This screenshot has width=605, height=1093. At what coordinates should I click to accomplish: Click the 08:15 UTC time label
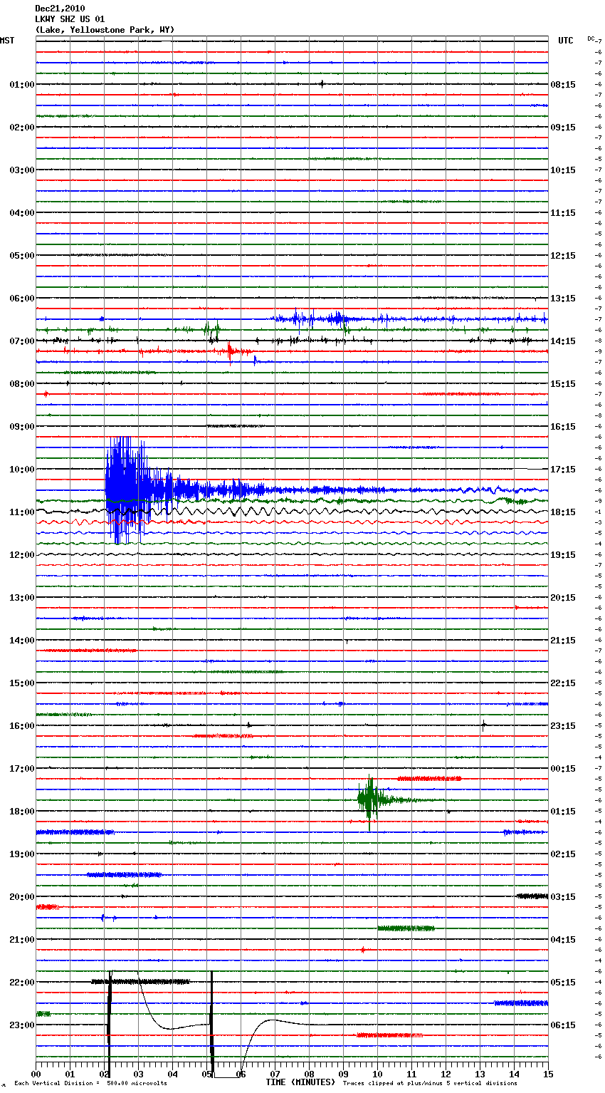(563, 85)
